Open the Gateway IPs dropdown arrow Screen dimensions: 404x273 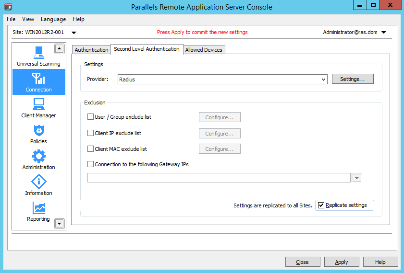coord(357,178)
